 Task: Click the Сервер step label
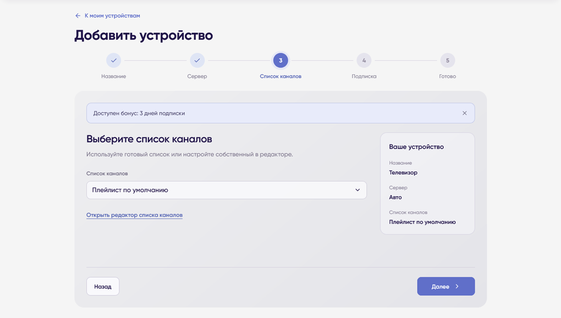[x=197, y=76]
